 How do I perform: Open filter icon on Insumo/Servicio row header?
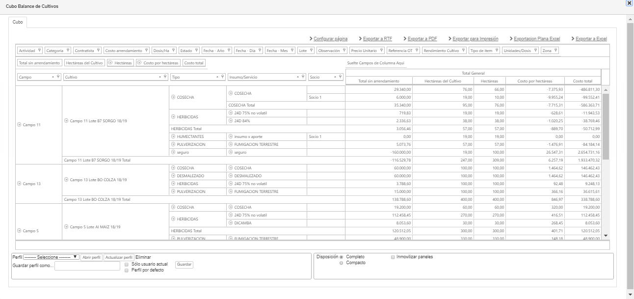(x=303, y=77)
